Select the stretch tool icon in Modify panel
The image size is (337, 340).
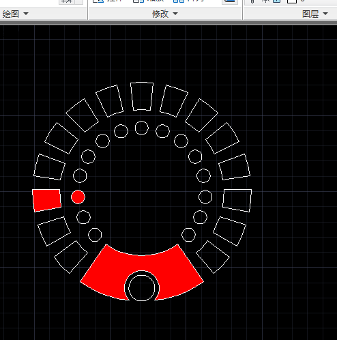[x=98, y=1]
